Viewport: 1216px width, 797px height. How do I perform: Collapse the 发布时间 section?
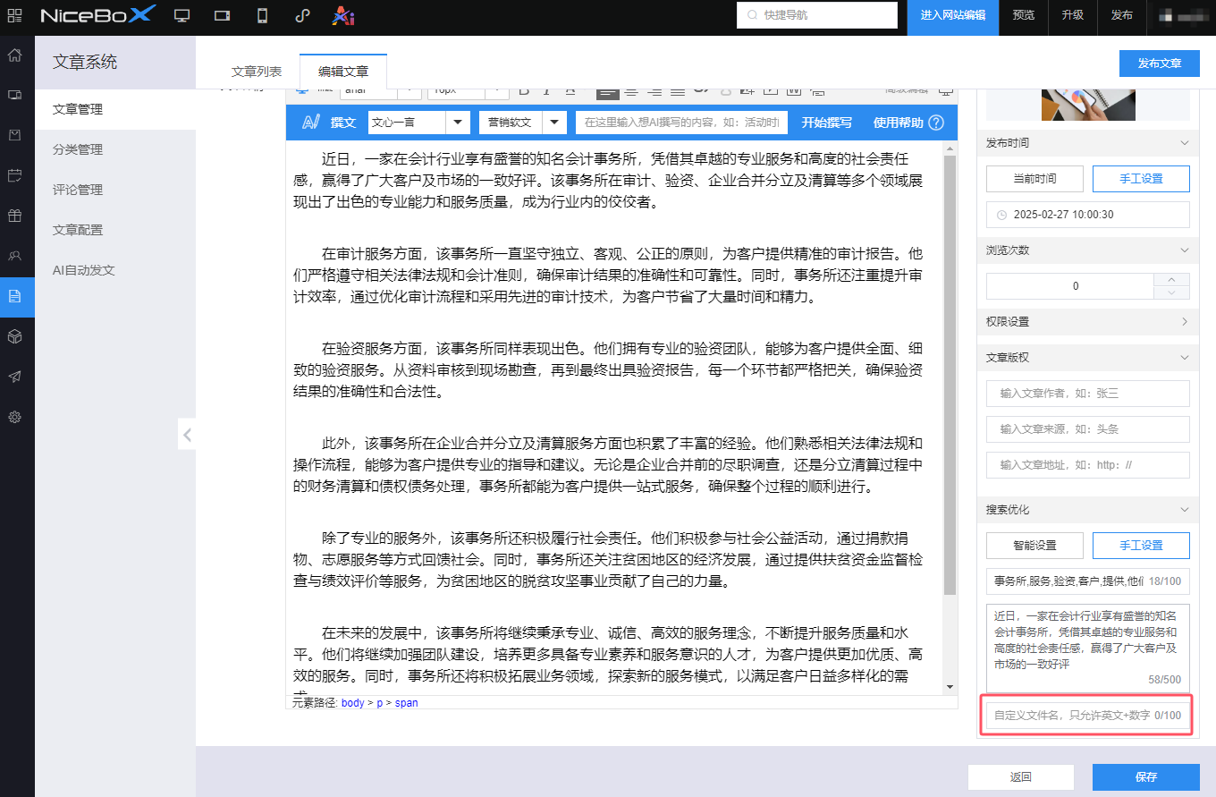[1185, 143]
